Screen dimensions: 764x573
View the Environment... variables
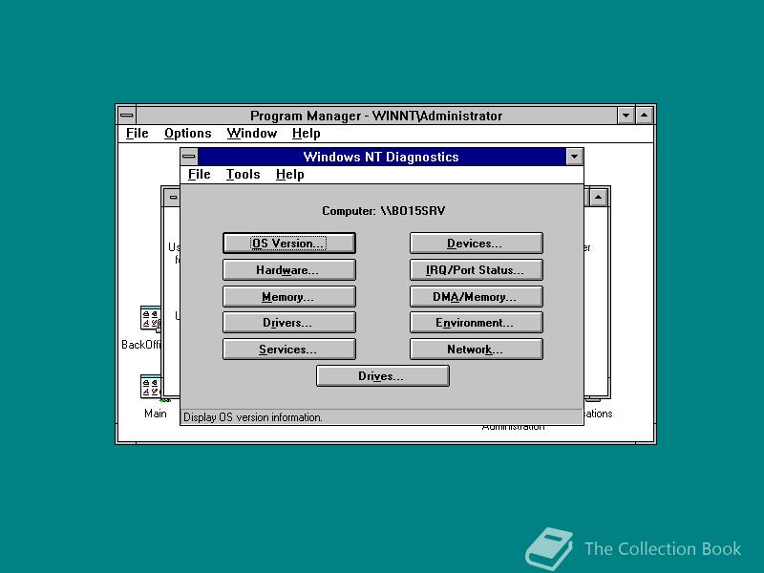[x=476, y=323]
